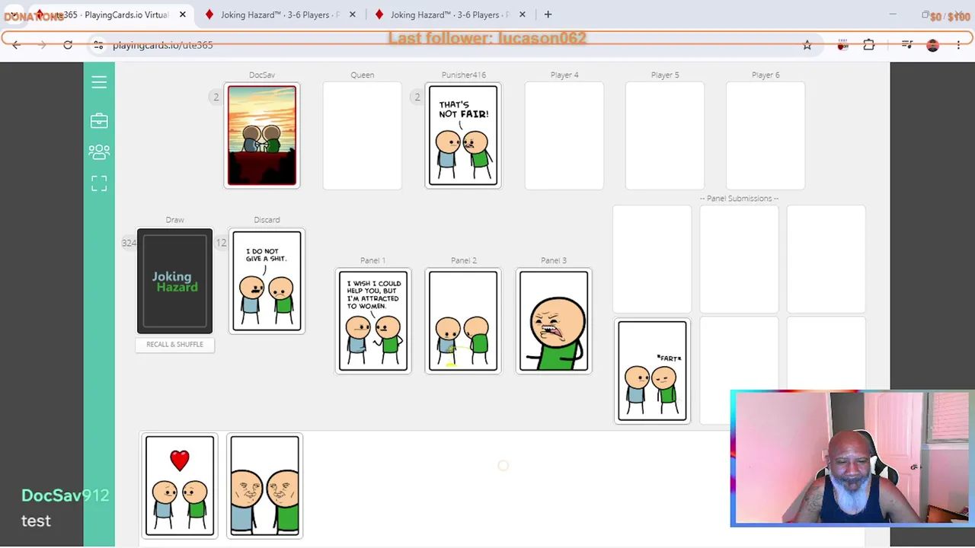
Task: Click the 'Player 6' holder label
Action: [766, 75]
